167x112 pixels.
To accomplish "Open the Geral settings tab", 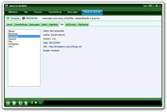I will pos(9,24).
